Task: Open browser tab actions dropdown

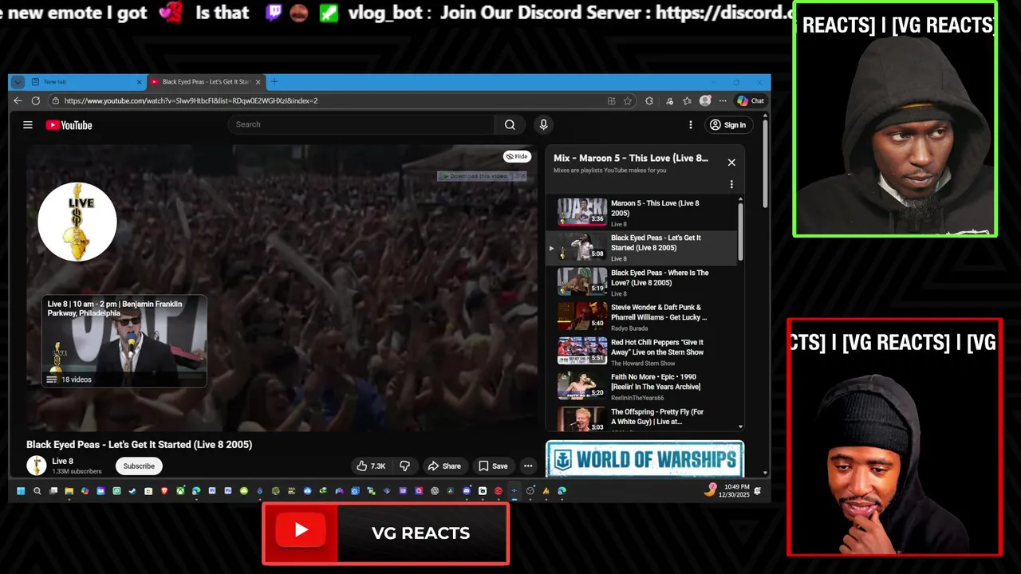Action: pyautogui.click(x=18, y=82)
